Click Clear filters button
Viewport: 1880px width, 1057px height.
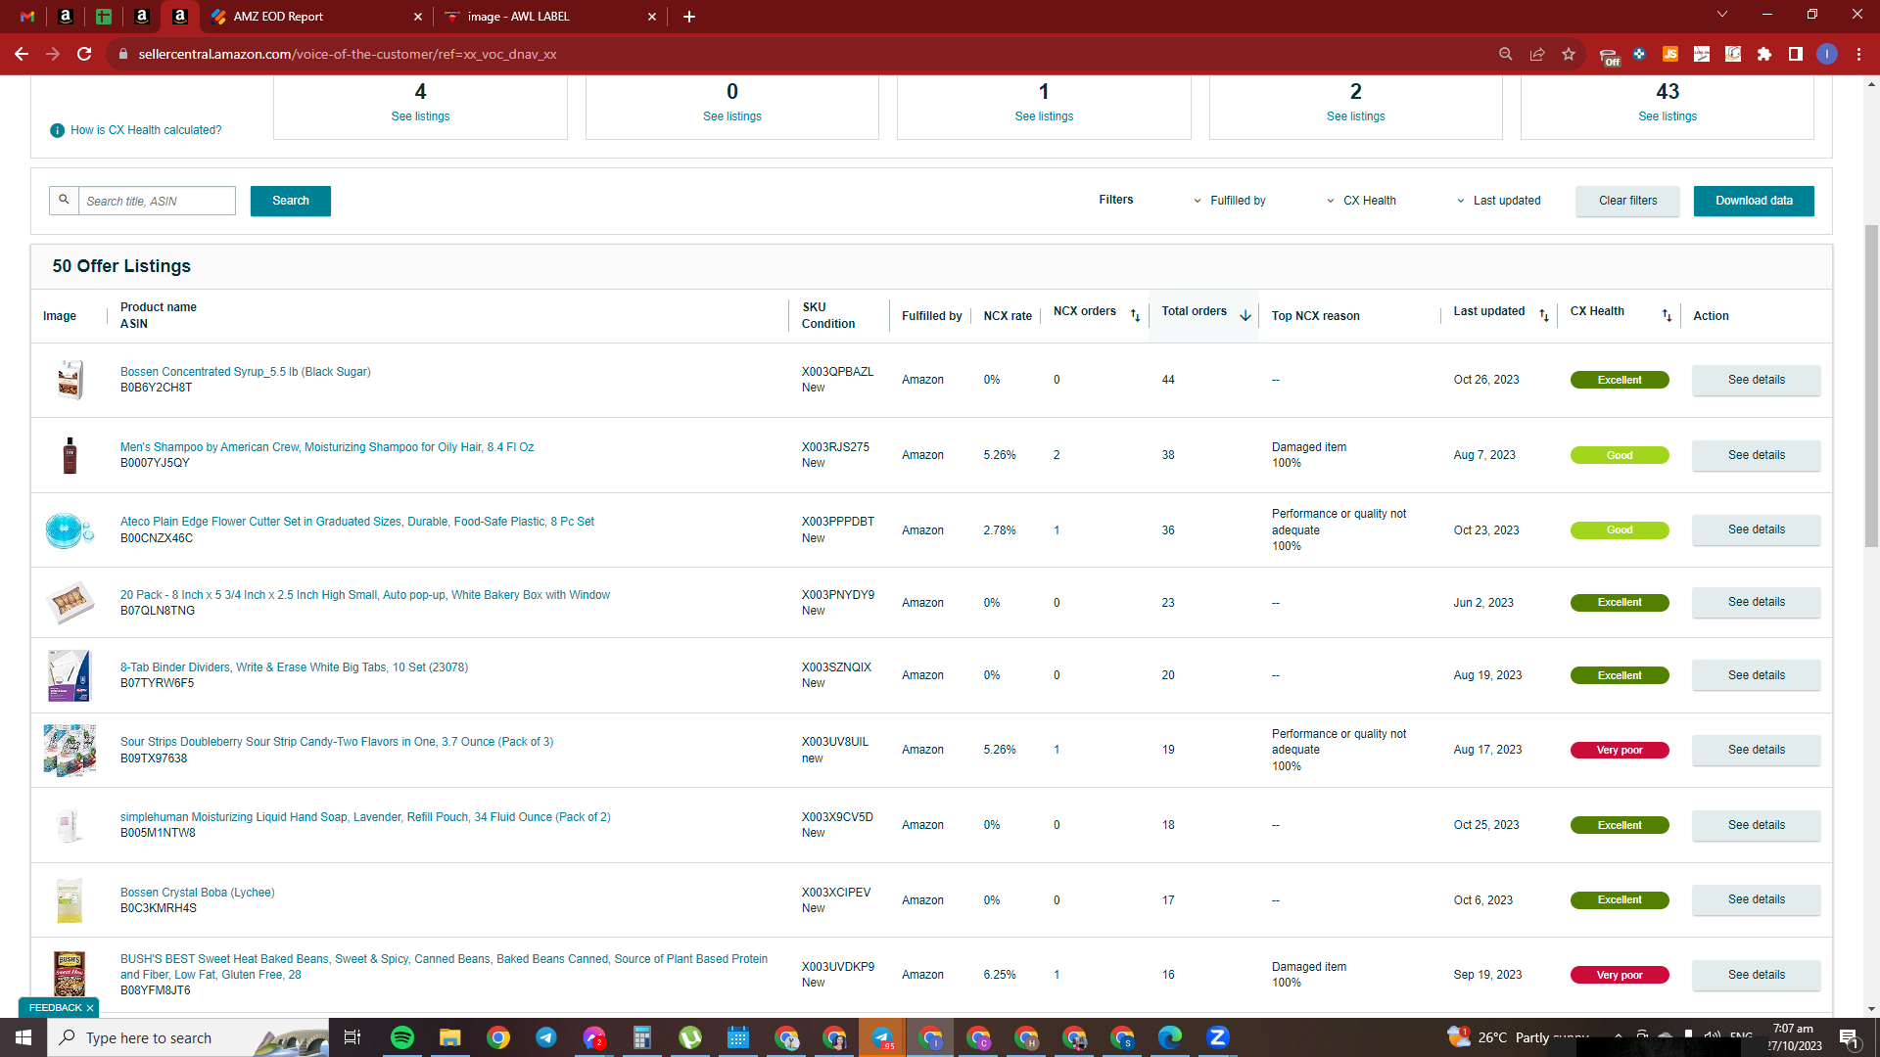(x=1627, y=201)
